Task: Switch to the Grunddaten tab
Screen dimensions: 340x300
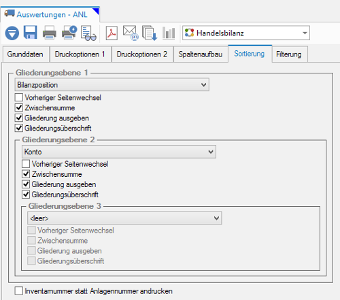Action: point(25,54)
